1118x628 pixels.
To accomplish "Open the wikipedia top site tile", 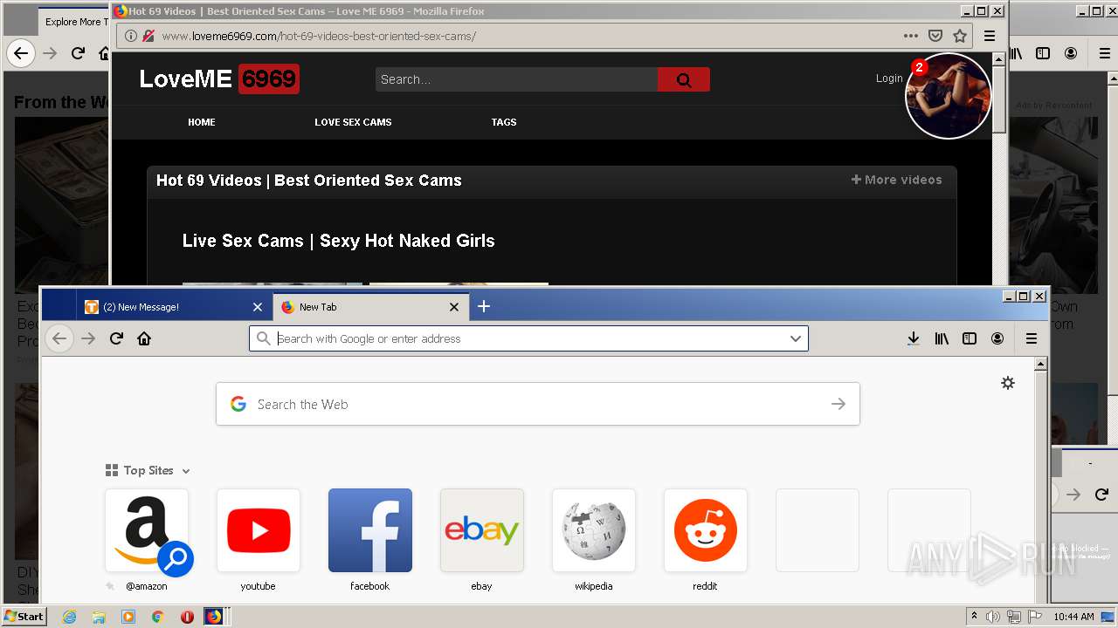I will click(594, 530).
